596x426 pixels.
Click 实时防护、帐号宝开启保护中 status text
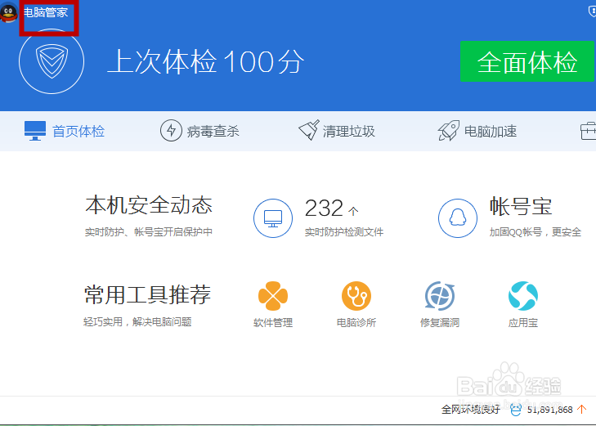click(149, 232)
